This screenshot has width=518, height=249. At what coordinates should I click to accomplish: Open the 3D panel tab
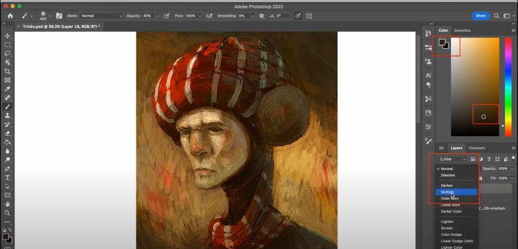point(441,148)
